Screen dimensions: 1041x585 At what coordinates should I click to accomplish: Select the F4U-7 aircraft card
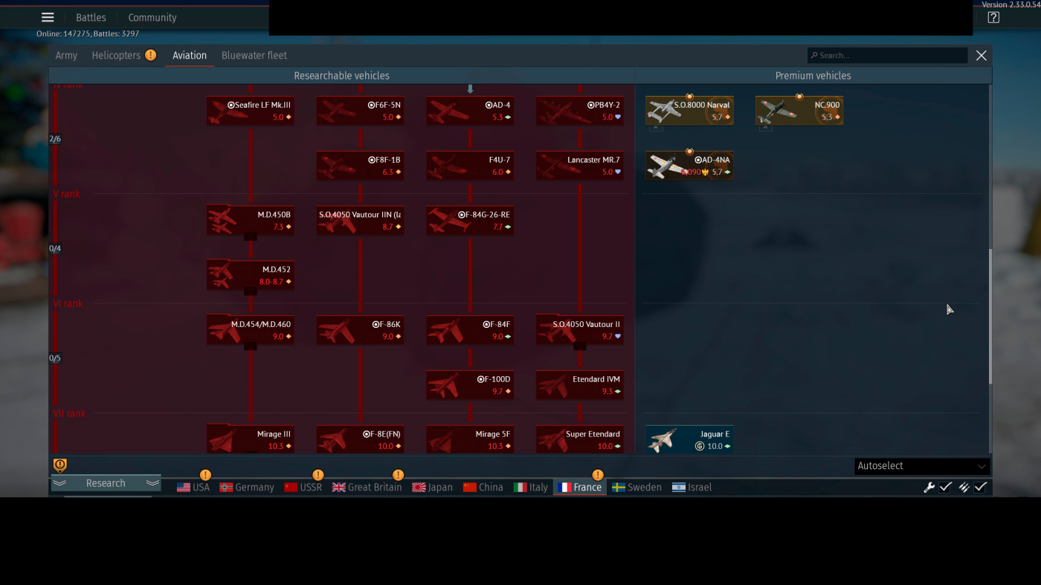tap(470, 166)
